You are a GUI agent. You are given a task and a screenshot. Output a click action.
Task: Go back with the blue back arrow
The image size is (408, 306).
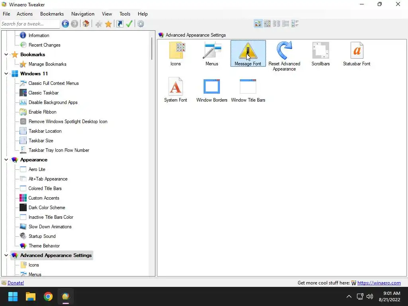pyautogui.click(x=65, y=24)
